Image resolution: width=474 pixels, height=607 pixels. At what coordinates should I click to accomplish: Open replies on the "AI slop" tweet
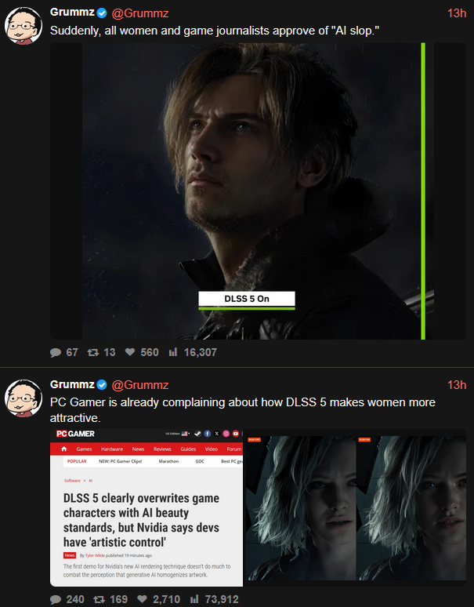63,352
